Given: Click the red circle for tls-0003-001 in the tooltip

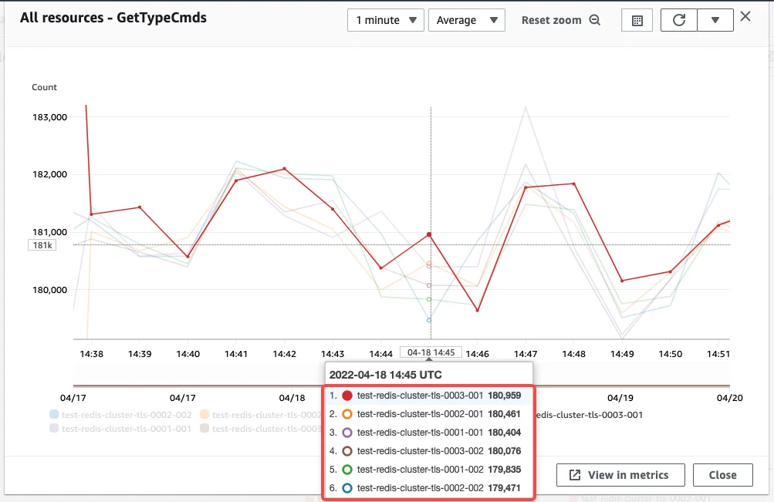Looking at the screenshot, I should pyautogui.click(x=347, y=396).
